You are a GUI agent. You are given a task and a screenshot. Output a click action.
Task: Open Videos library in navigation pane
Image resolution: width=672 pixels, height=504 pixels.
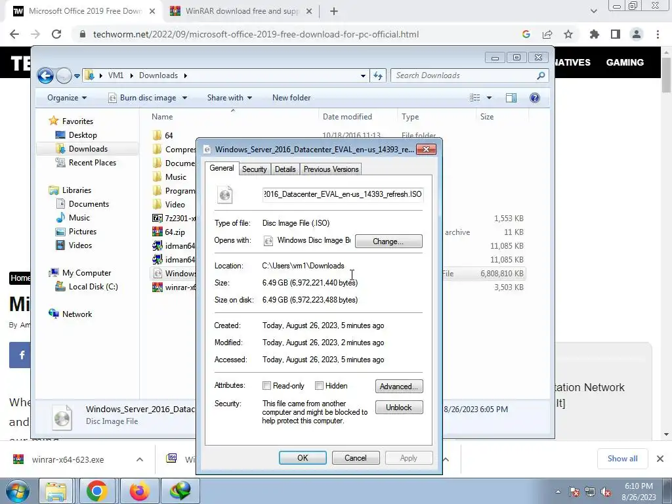coord(80,245)
